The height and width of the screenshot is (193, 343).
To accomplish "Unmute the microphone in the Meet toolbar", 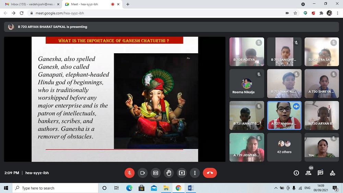I will click(129, 173).
